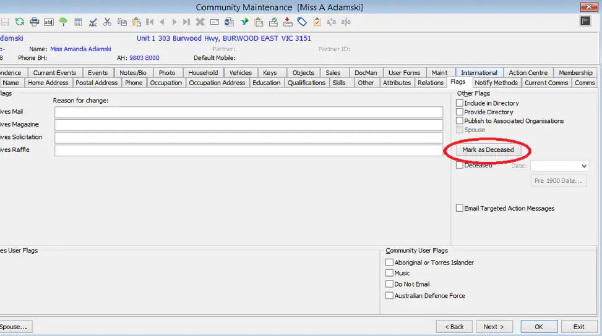Tick the Include in Directory checkbox
Screen dimensions: 602x336
(x=460, y=103)
